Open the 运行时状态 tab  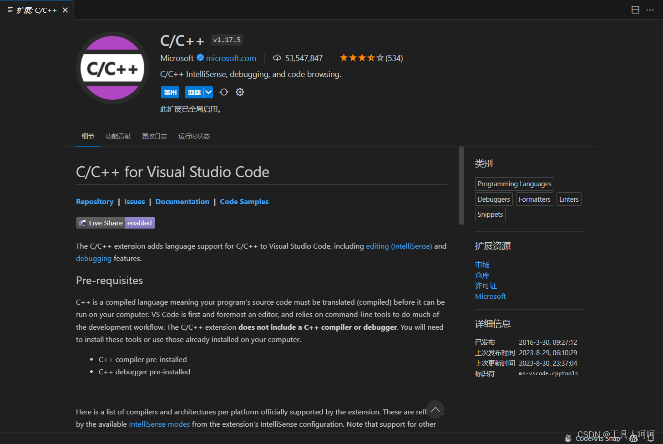tap(194, 136)
